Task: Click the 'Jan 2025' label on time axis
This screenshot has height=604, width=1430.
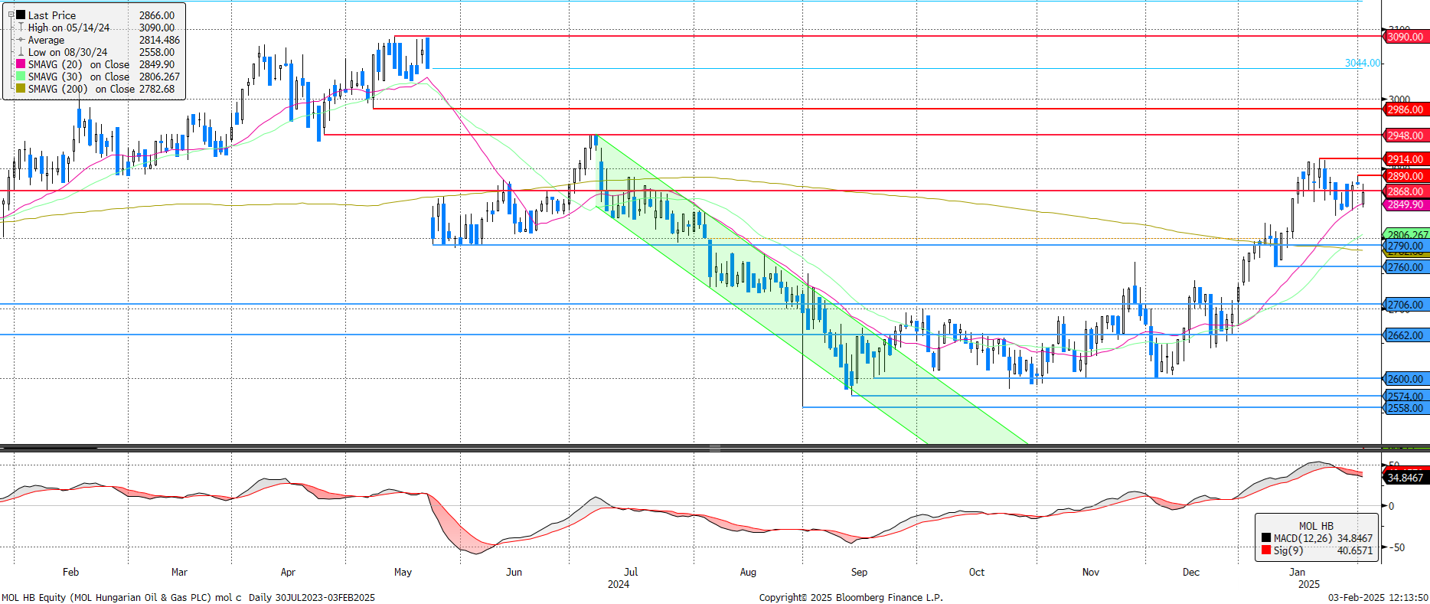Action: [x=1304, y=578]
